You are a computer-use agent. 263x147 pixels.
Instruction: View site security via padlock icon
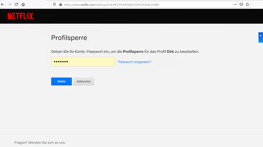pyautogui.click(x=61, y=4)
